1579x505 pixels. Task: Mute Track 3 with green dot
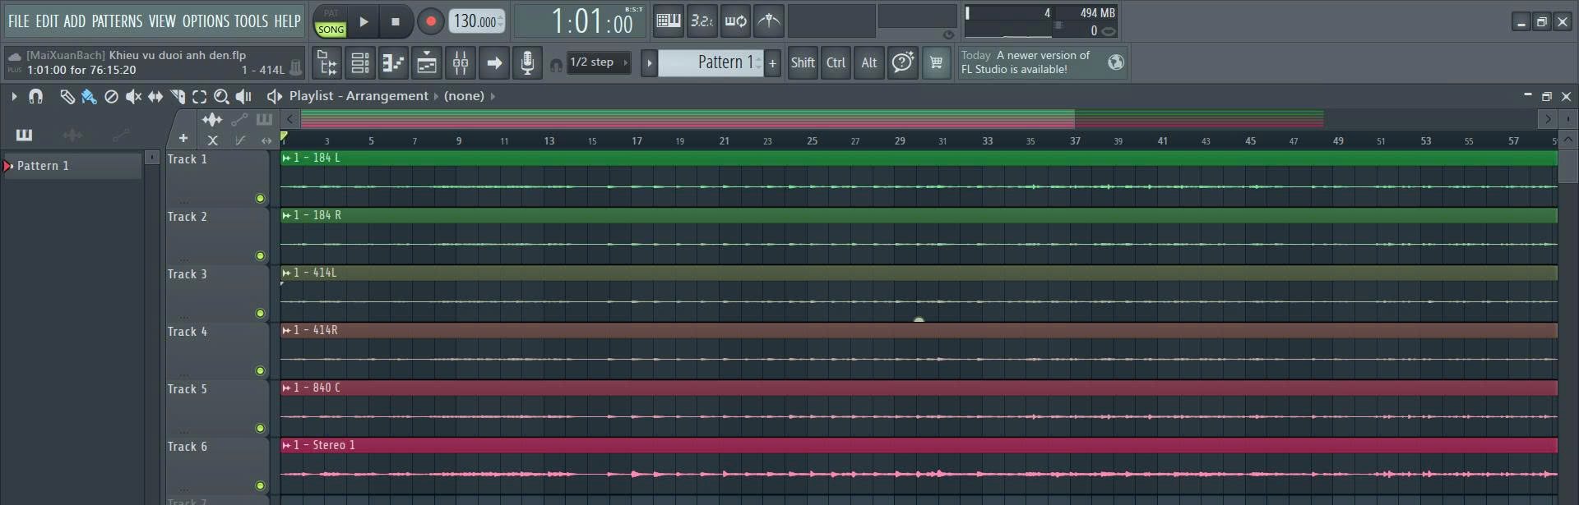(260, 313)
